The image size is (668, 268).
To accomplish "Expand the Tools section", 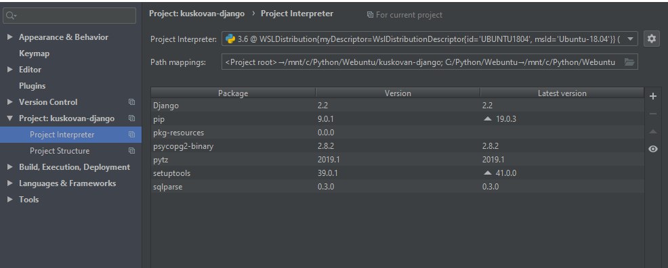I will pyautogui.click(x=9, y=200).
